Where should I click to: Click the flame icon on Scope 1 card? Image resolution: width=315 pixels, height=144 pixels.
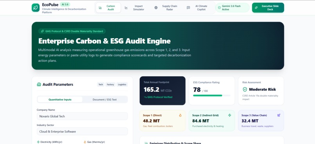(180, 115)
